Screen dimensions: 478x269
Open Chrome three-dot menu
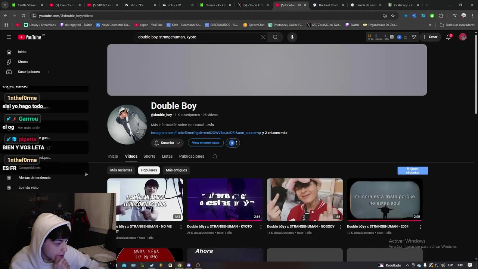pyautogui.click(x=472, y=16)
